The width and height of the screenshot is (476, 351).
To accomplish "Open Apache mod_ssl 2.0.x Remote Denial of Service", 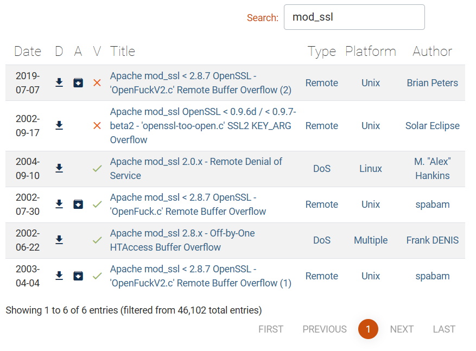I will (x=196, y=168).
